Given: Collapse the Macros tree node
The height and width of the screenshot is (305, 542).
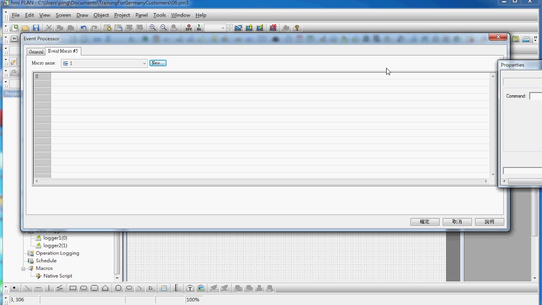Looking at the screenshot, I should pos(24,269).
